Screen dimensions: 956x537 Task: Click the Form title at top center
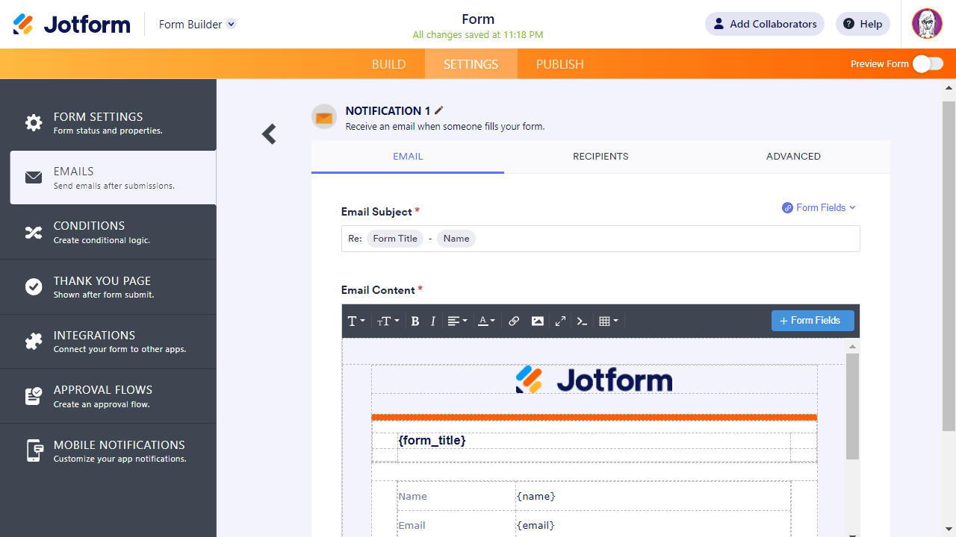pos(478,19)
